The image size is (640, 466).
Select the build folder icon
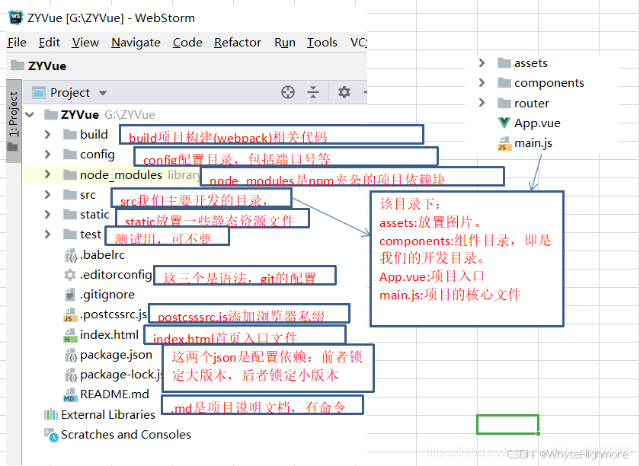70,134
